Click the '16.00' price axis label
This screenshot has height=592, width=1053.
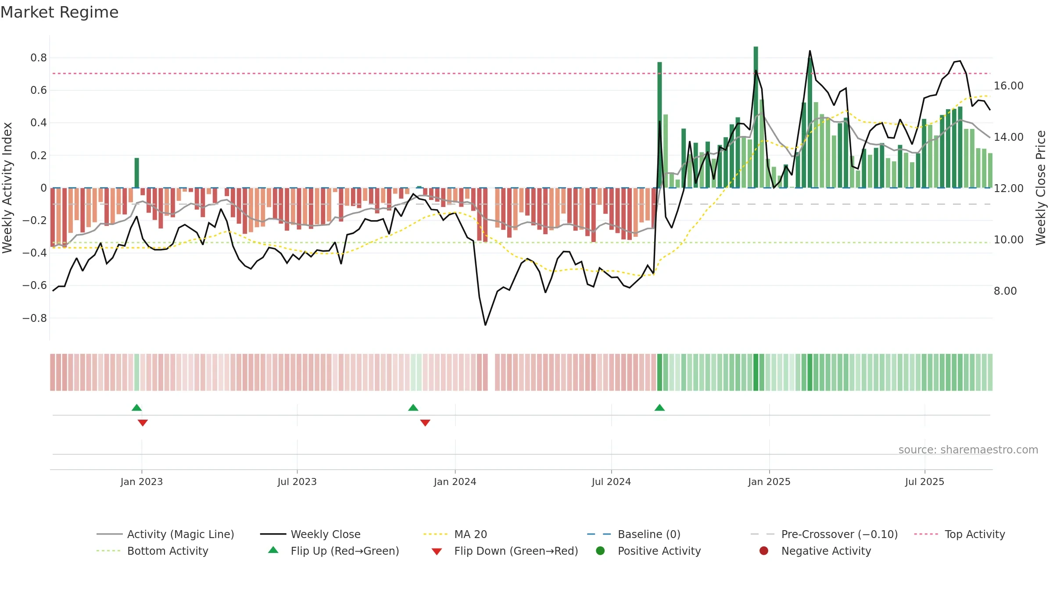[1008, 86]
